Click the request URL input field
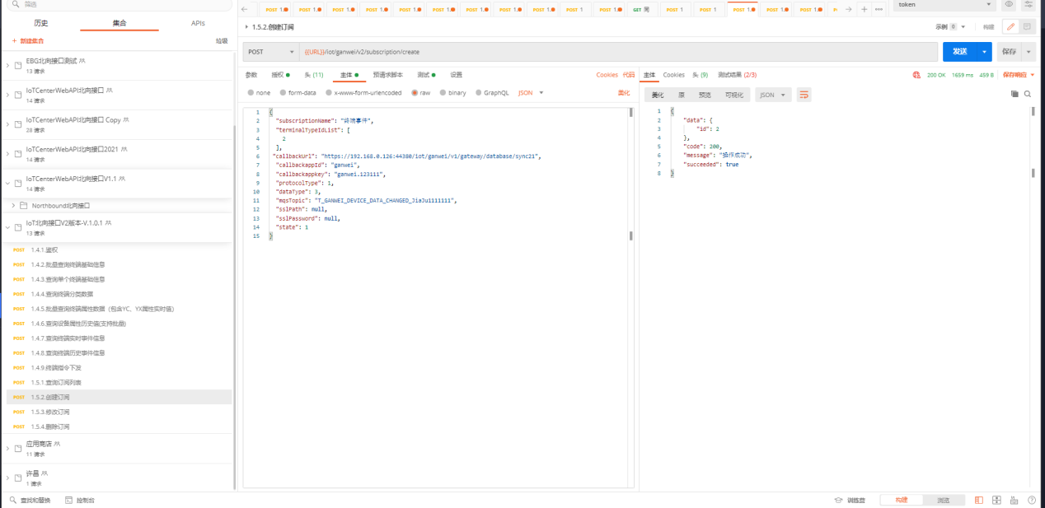The height and width of the screenshot is (508, 1045). point(618,52)
